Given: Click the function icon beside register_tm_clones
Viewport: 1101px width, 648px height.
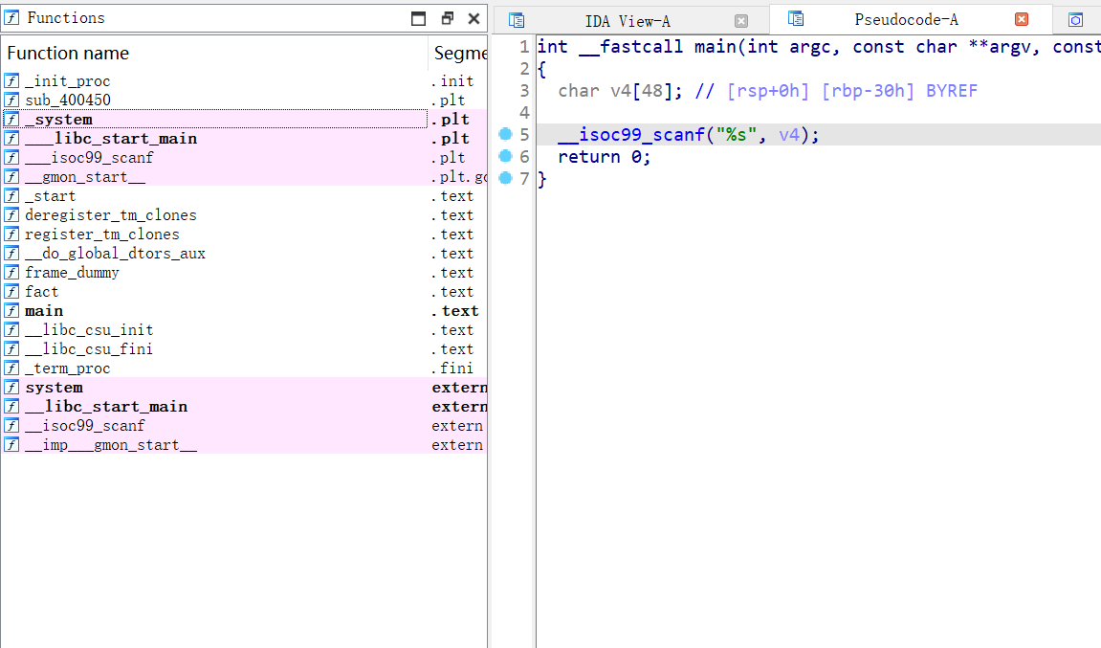Looking at the screenshot, I should [11, 235].
